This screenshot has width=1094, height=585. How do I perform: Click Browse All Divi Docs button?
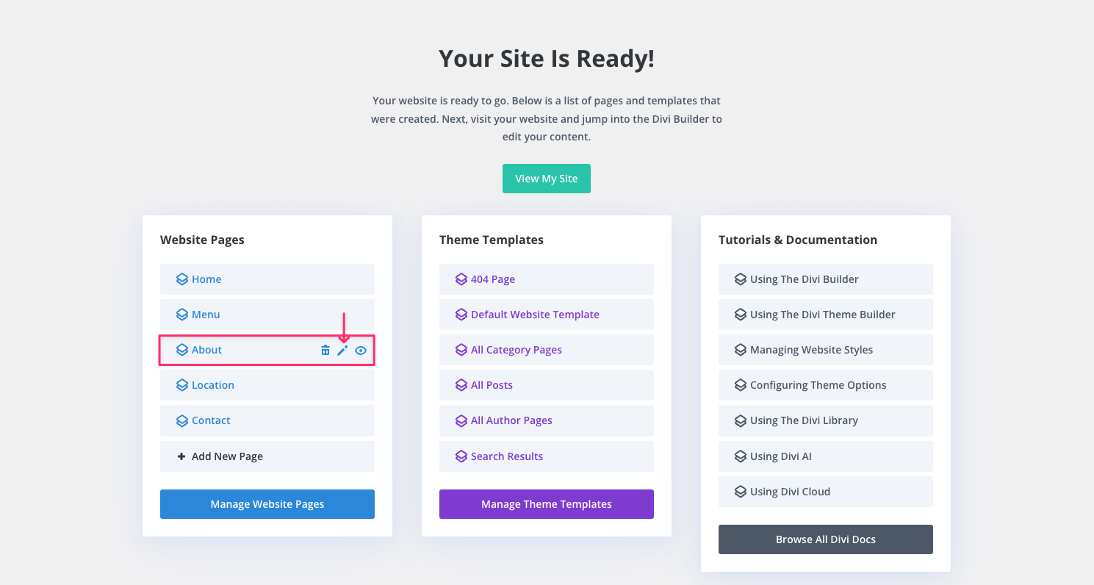[826, 539]
